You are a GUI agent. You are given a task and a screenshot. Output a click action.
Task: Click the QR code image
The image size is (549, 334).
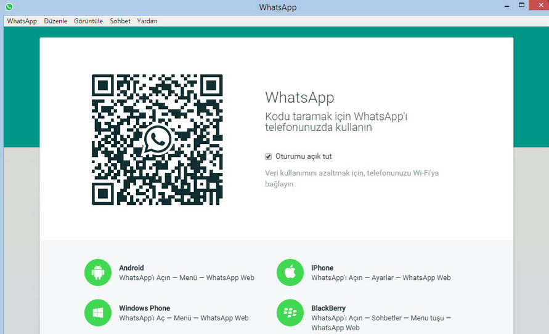pyautogui.click(x=157, y=140)
